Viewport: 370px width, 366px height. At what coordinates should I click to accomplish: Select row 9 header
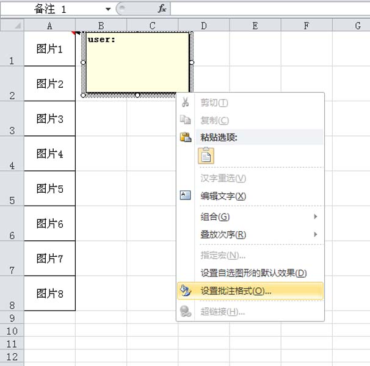coord(12,318)
